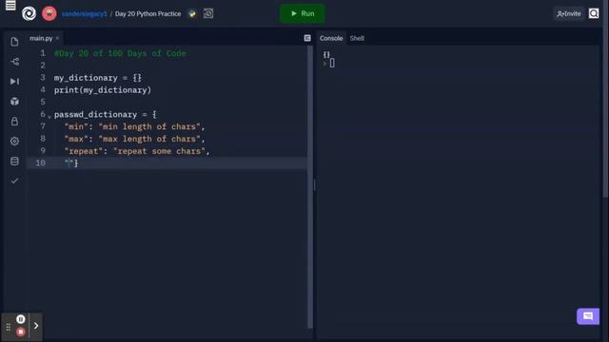
Task: Open the Version control sidebar icon
Action: click(x=15, y=61)
